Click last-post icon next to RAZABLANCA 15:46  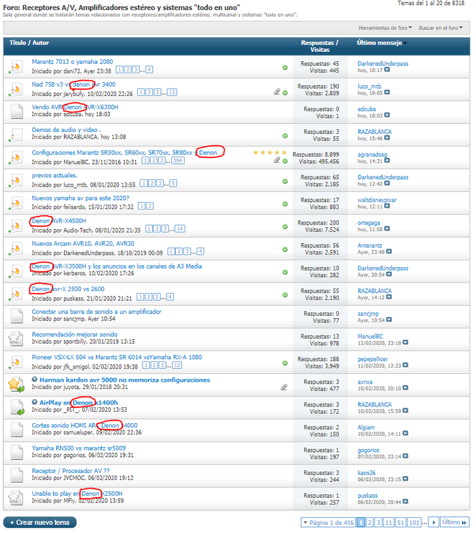tap(387, 138)
